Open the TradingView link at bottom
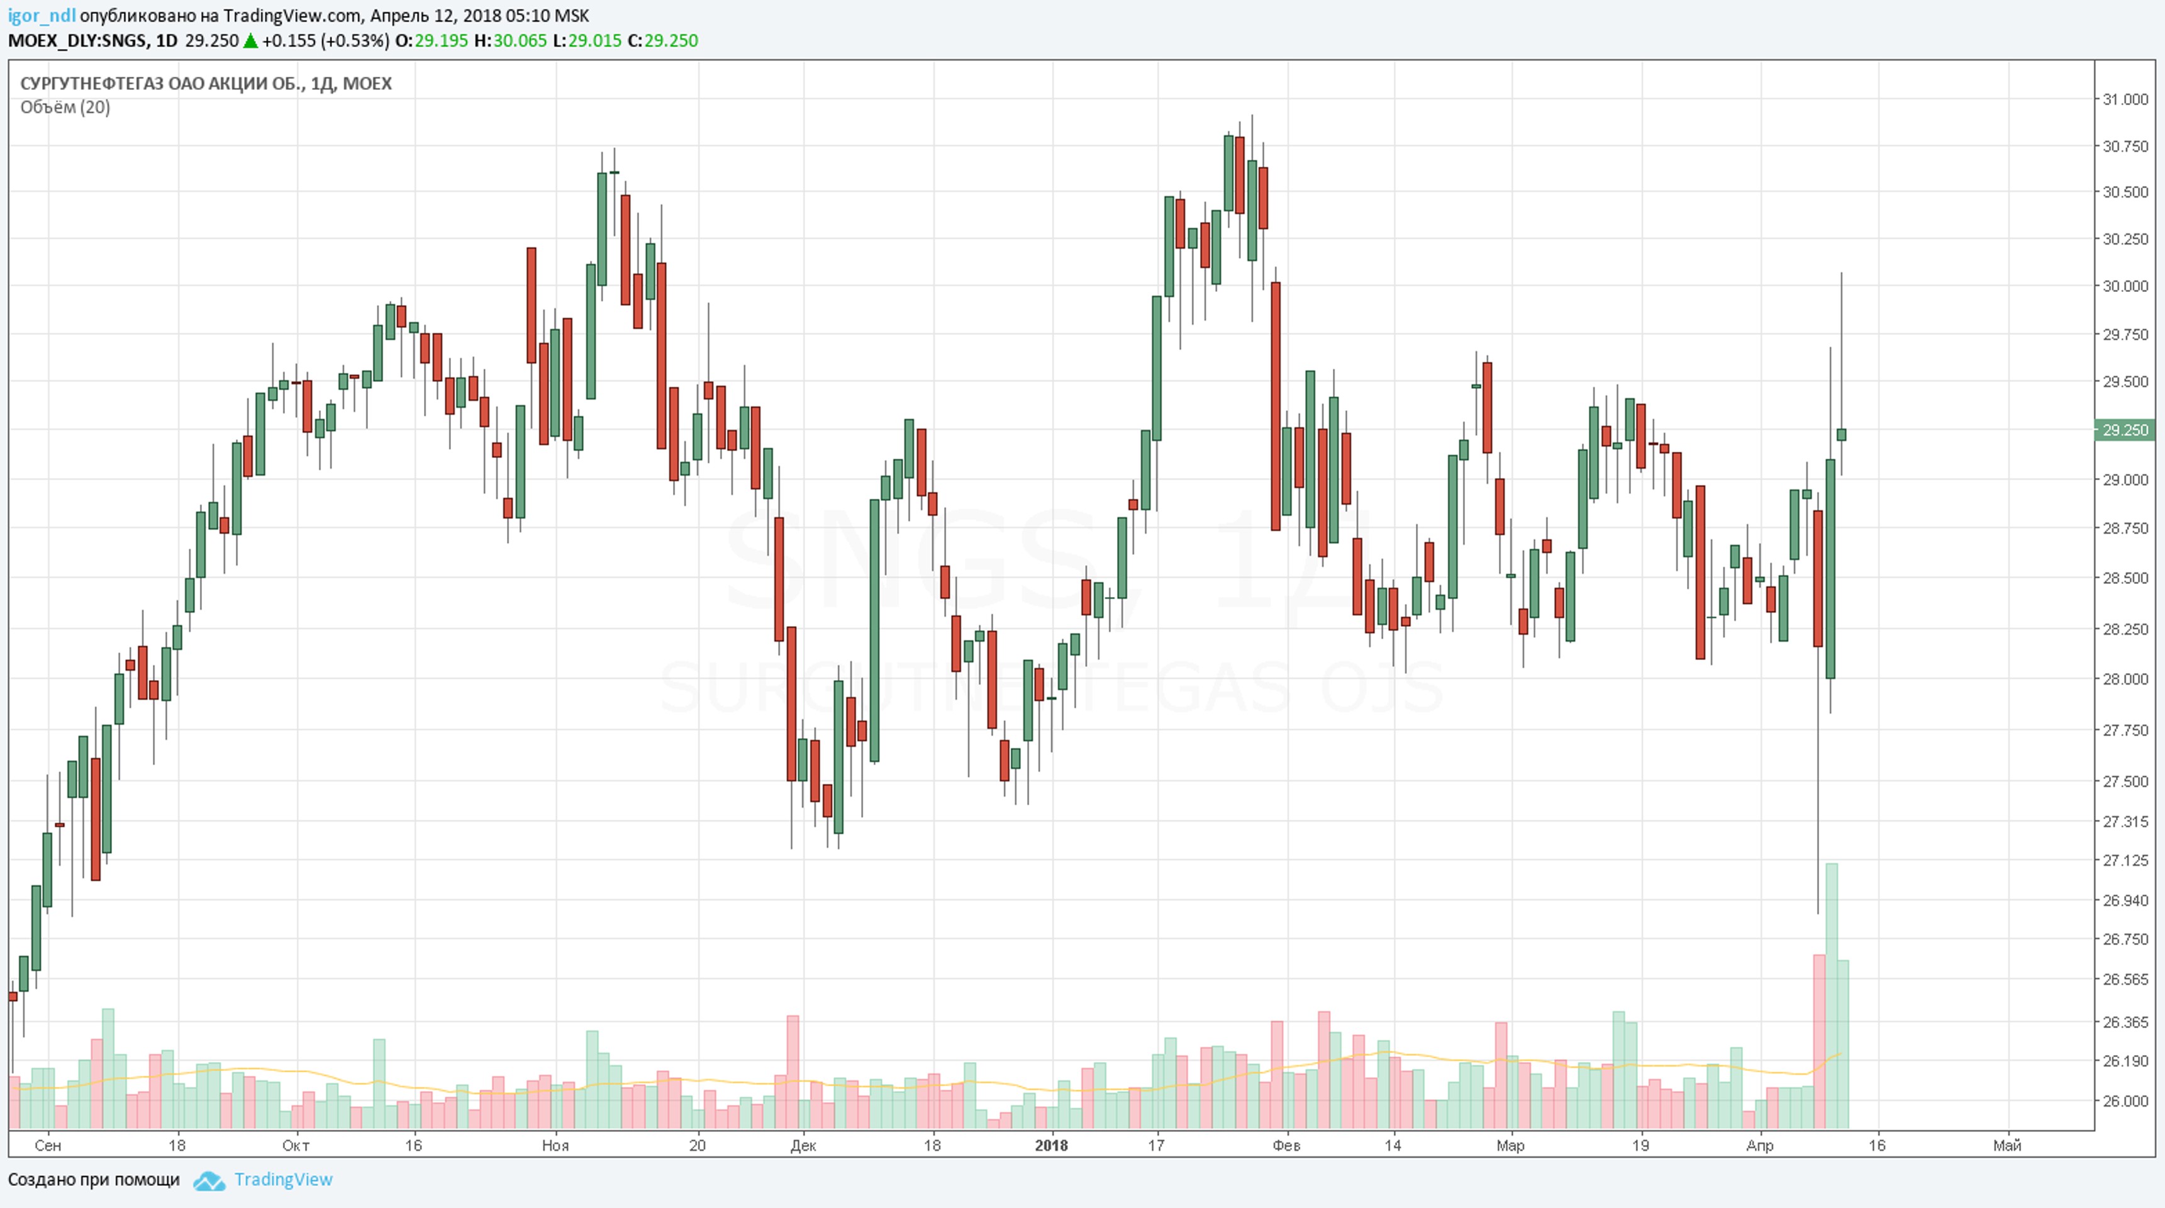 point(283,1180)
